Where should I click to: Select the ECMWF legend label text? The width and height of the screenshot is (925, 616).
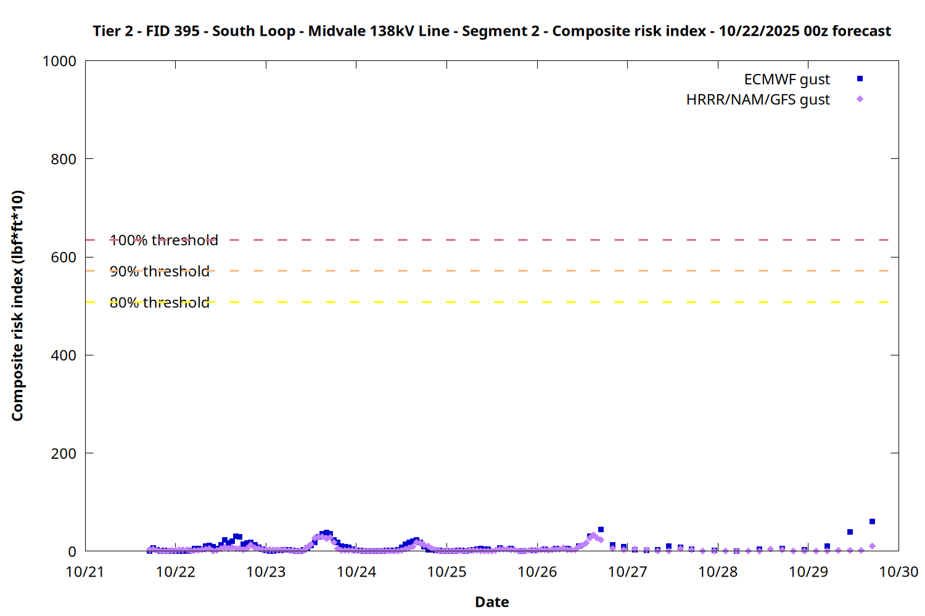tap(786, 79)
